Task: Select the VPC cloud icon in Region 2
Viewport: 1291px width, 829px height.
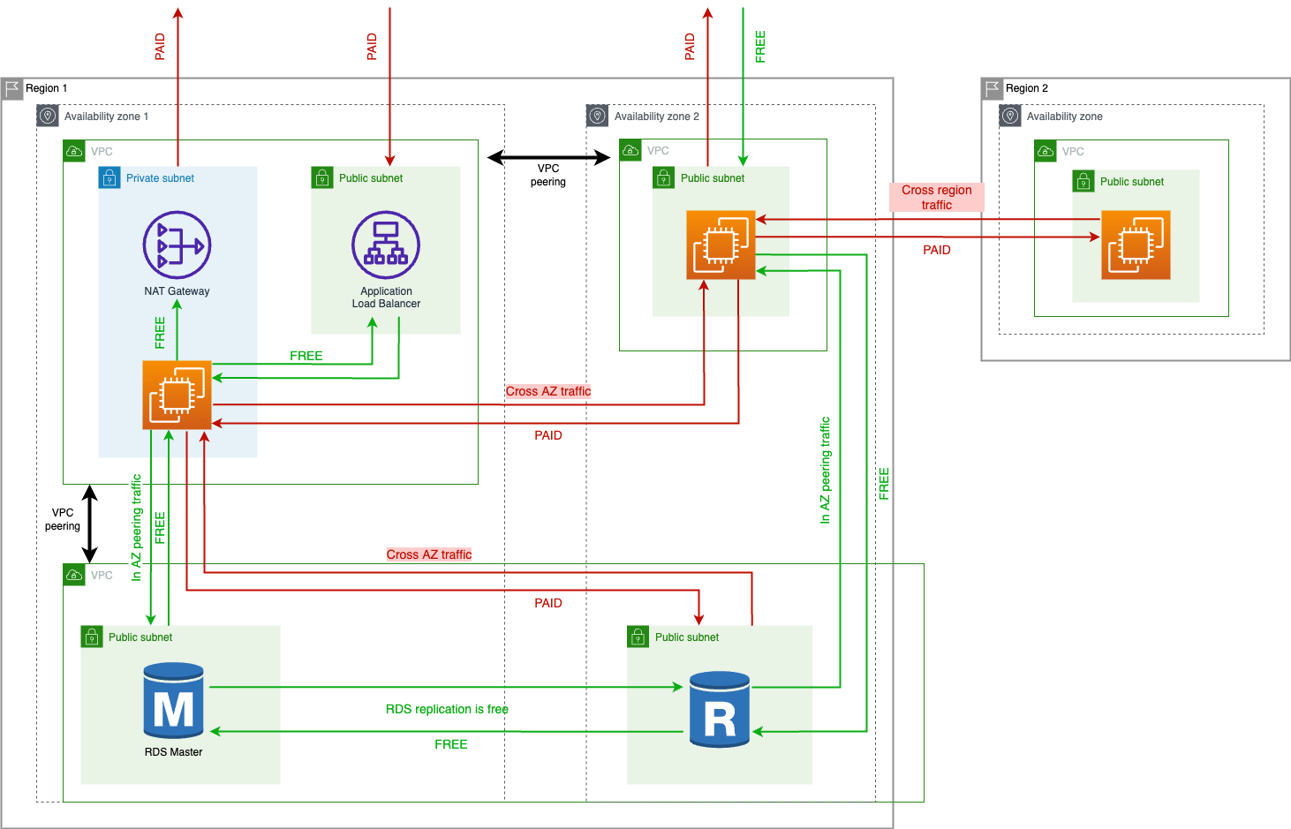Action: pyautogui.click(x=1046, y=151)
